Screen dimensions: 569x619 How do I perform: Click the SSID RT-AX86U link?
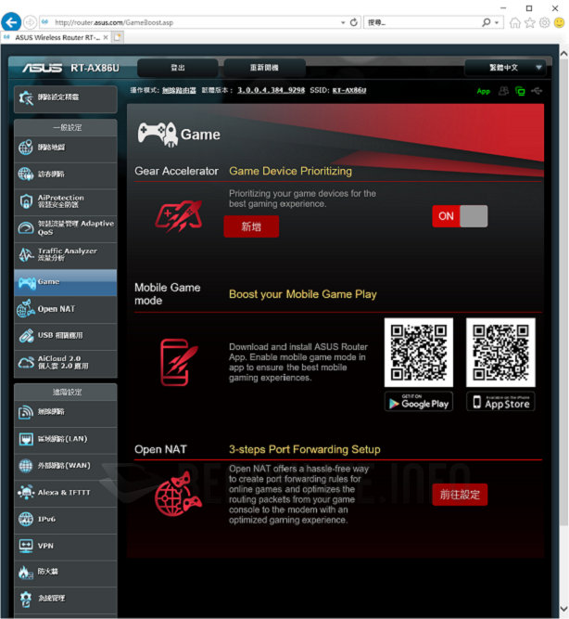point(349,90)
